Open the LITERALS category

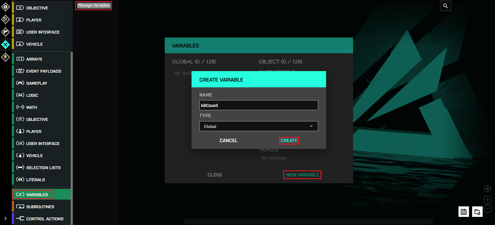pos(41,180)
